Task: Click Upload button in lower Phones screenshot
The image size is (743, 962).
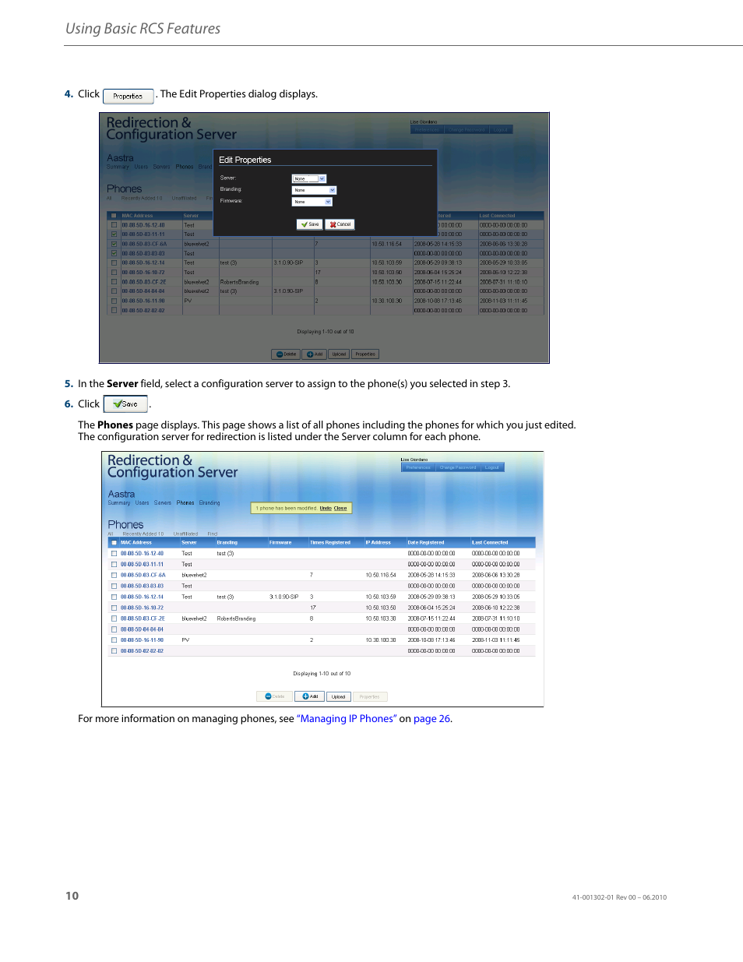Action: [338, 696]
